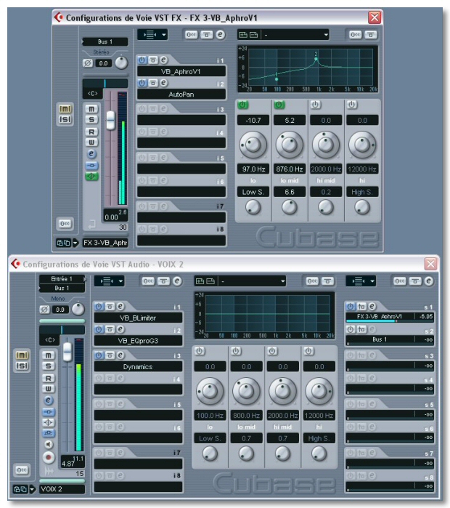
Task: Deactivate send s1 power button
Action: [x=351, y=306]
